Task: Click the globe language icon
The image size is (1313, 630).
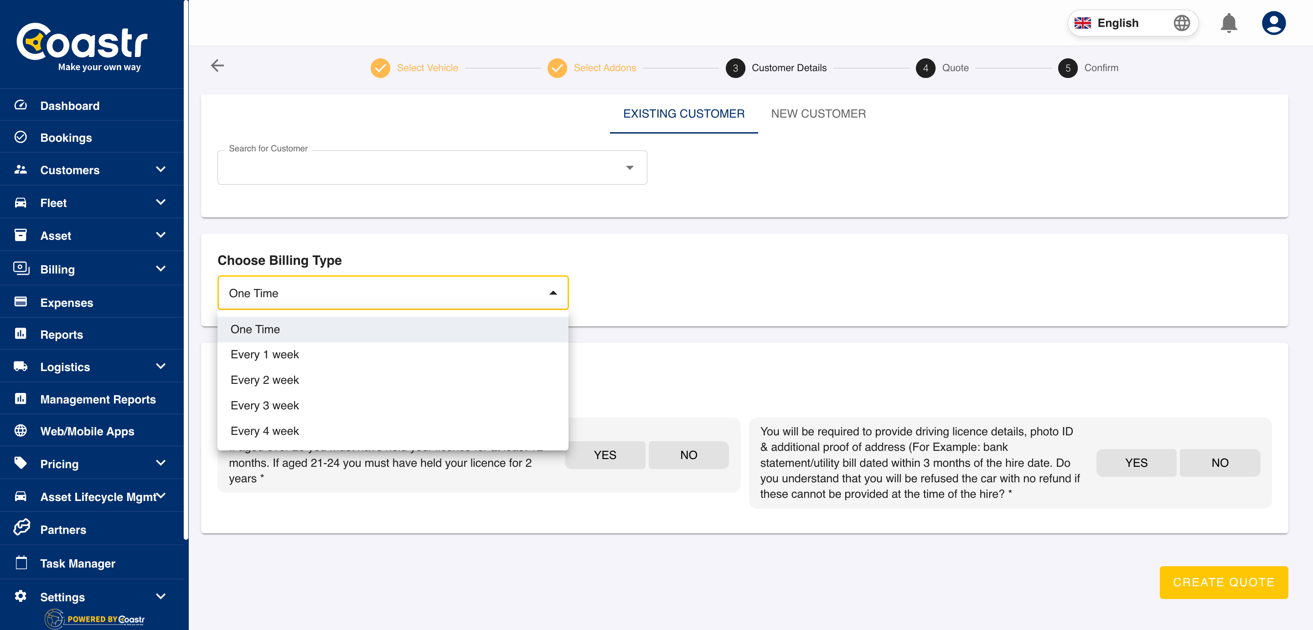Action: point(1182,23)
